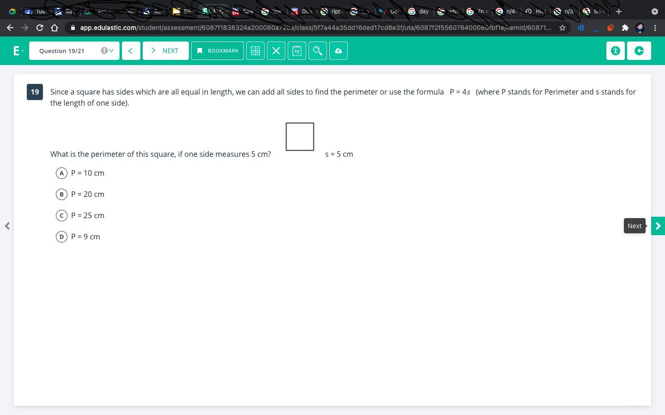This screenshot has width=665, height=415.
Task: Click the NEXT button
Action: point(166,51)
